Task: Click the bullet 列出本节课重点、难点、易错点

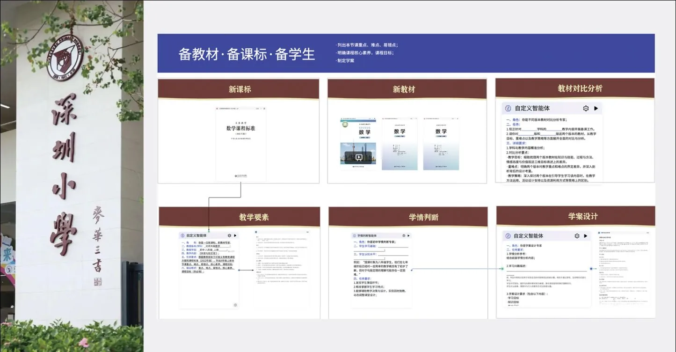Action: pyautogui.click(x=367, y=45)
